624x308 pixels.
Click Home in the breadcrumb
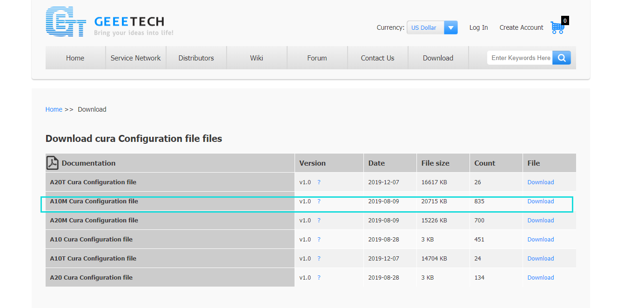click(54, 109)
